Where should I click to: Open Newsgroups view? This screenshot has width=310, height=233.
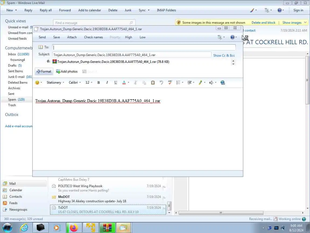tap(18, 210)
